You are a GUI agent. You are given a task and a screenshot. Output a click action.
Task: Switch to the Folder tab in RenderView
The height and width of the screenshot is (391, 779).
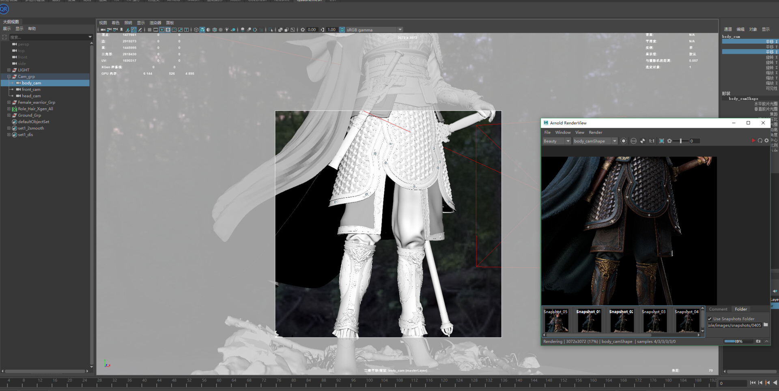741,309
